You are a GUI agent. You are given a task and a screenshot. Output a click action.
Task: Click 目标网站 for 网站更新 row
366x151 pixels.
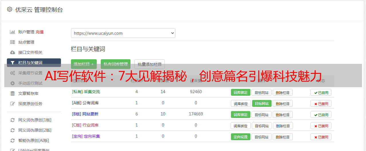pos(262,115)
